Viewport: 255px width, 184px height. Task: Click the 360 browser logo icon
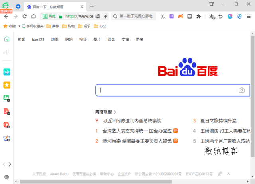(6, 5)
